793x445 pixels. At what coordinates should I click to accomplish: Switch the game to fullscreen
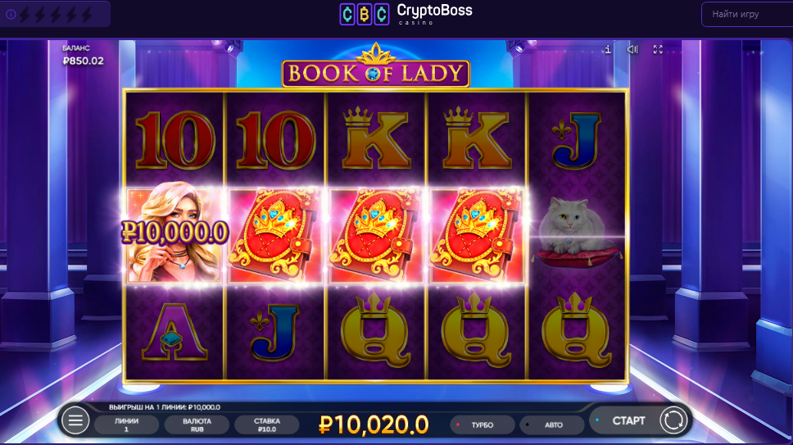(x=658, y=49)
